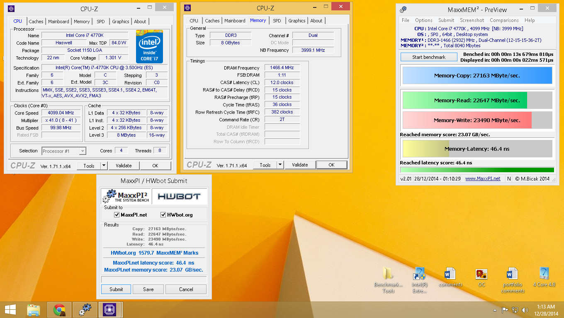
Task: Toggle the HWbot.org submit checkbox
Action: [x=163, y=215]
